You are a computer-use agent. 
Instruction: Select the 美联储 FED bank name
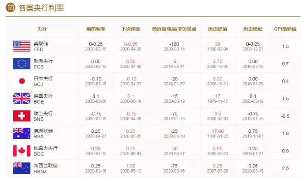tap(41, 46)
